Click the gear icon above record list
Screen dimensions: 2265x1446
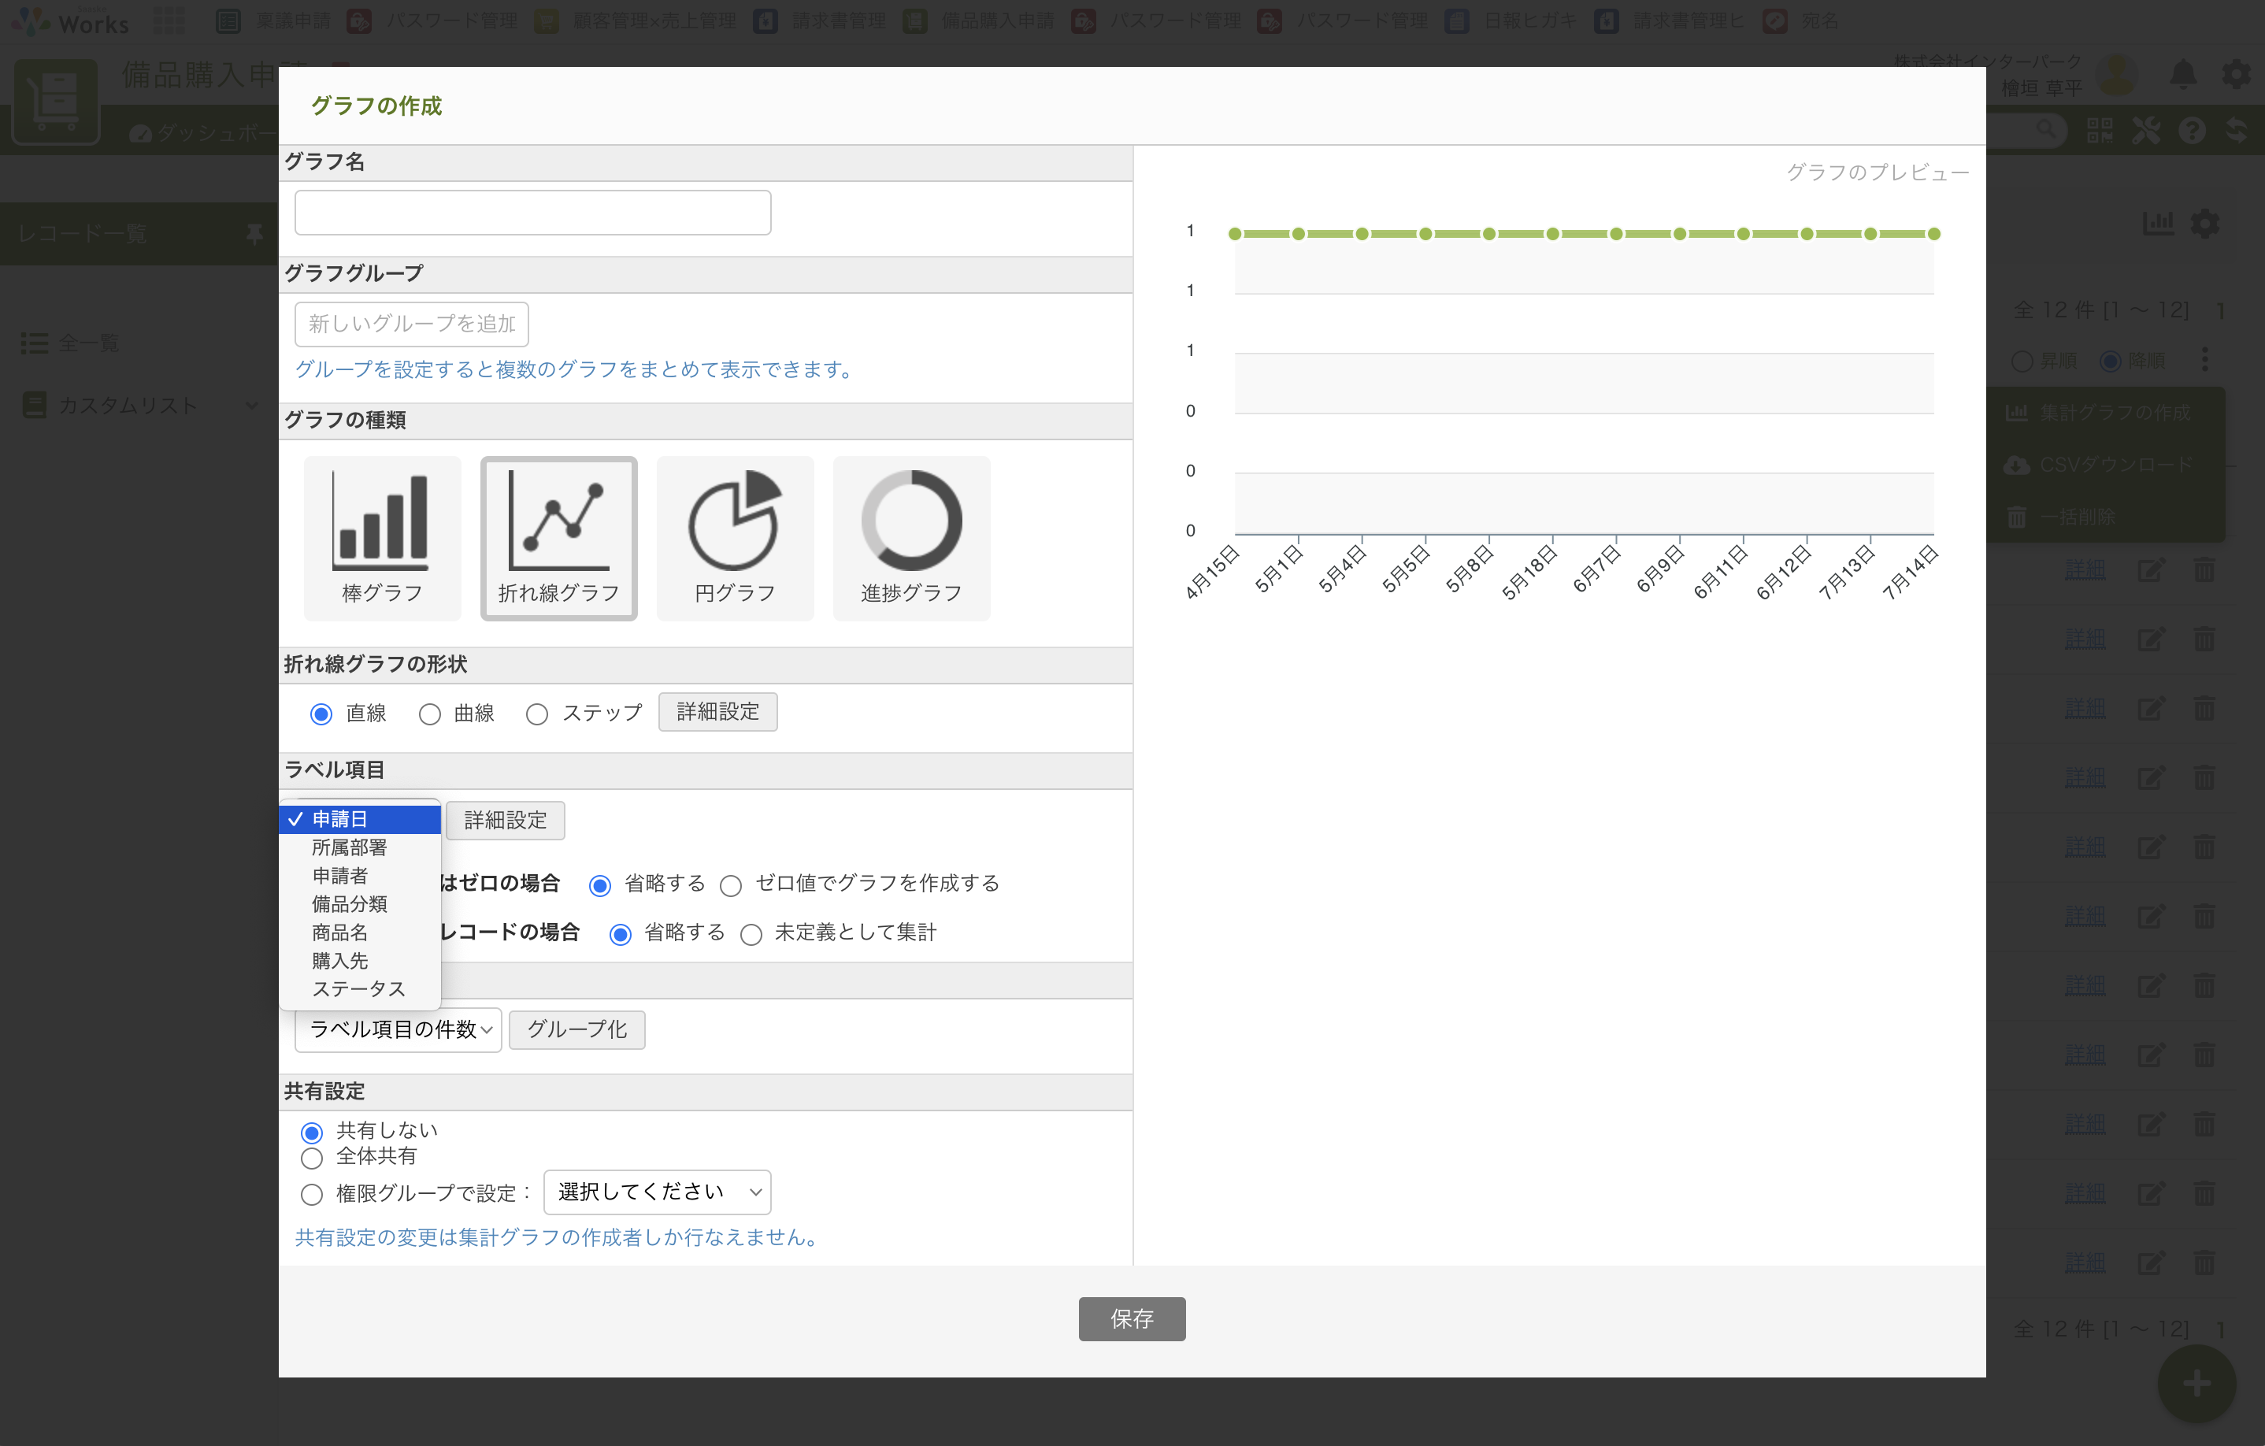[x=2205, y=223]
